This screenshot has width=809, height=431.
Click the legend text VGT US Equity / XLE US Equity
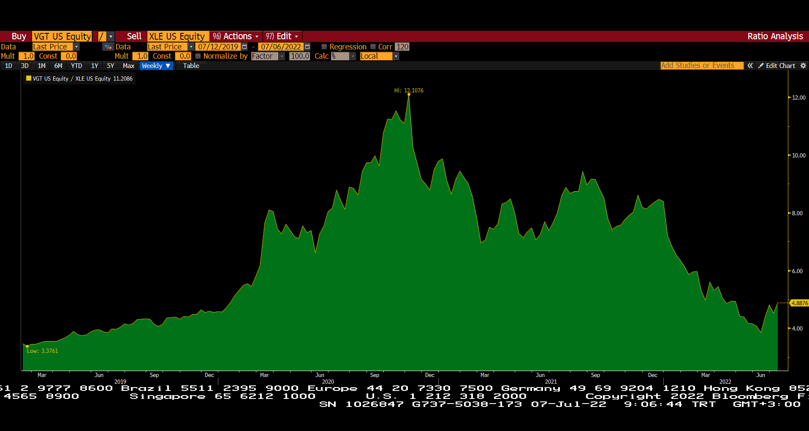72,79
